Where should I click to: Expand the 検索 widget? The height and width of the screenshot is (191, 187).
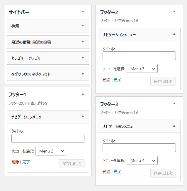pyautogui.click(x=83, y=26)
